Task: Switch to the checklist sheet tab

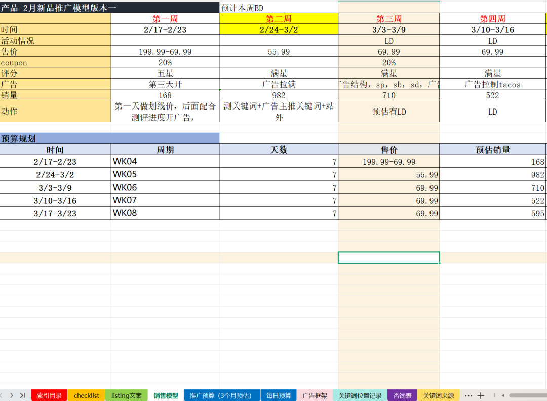Action: coord(86,396)
